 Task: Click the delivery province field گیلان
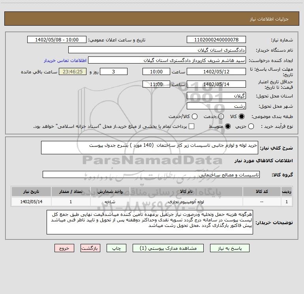coord(216,96)
